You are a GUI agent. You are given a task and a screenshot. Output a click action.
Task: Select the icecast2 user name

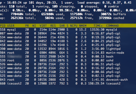pos(14,83)
